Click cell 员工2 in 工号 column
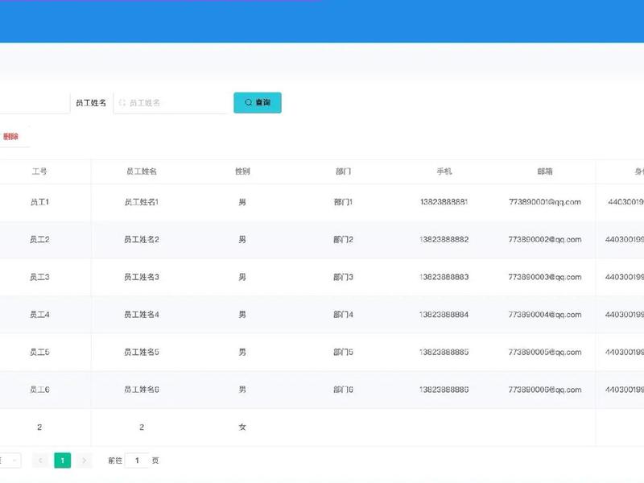The image size is (644, 483). [x=39, y=239]
